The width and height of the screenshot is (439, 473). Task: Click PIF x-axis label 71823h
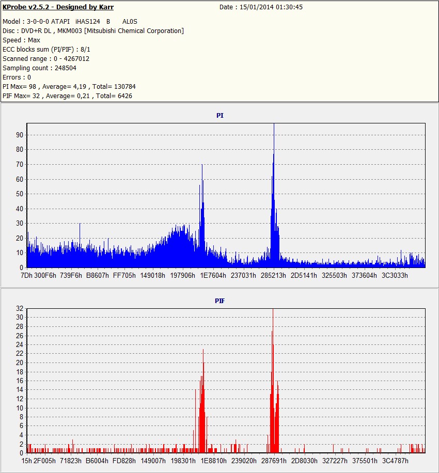(x=71, y=461)
